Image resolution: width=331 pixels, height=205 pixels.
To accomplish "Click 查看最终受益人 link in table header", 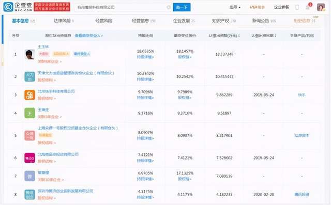I will [89, 36].
